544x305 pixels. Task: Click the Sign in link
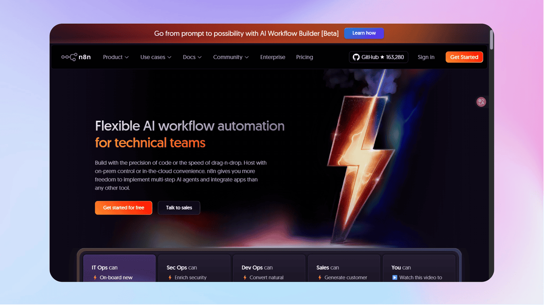[426, 57]
